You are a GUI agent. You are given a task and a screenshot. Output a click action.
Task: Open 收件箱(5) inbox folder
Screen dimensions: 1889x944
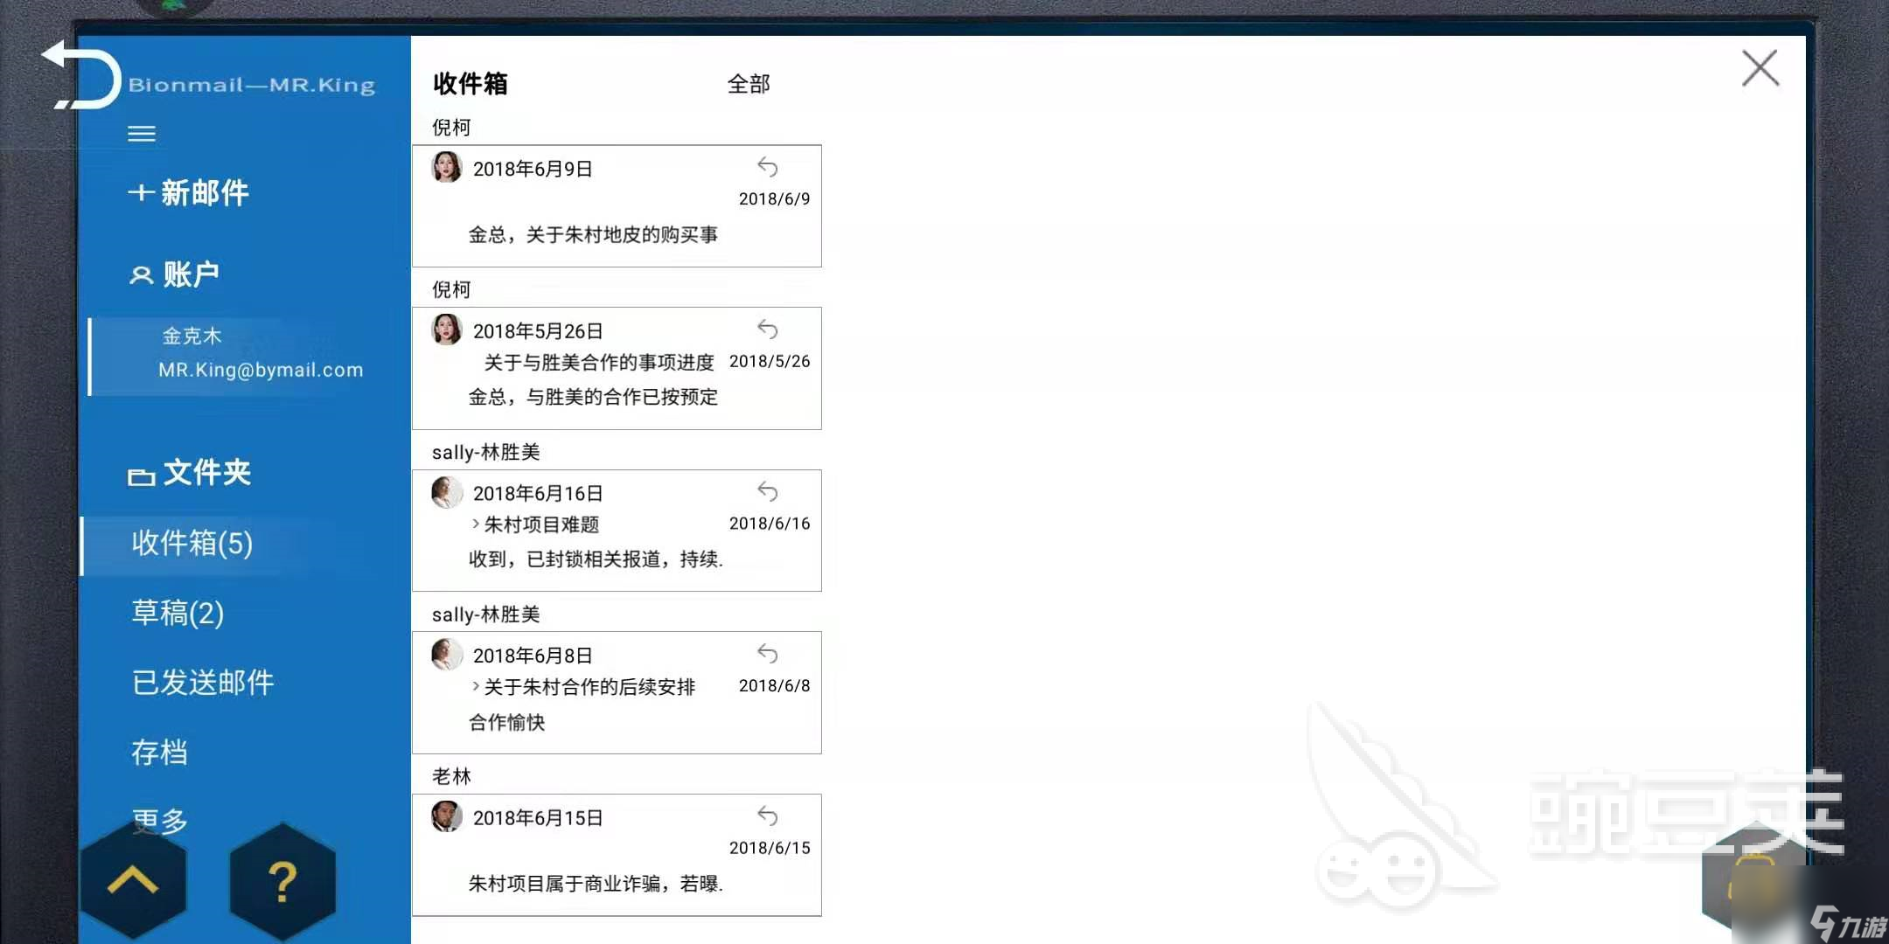point(192,543)
